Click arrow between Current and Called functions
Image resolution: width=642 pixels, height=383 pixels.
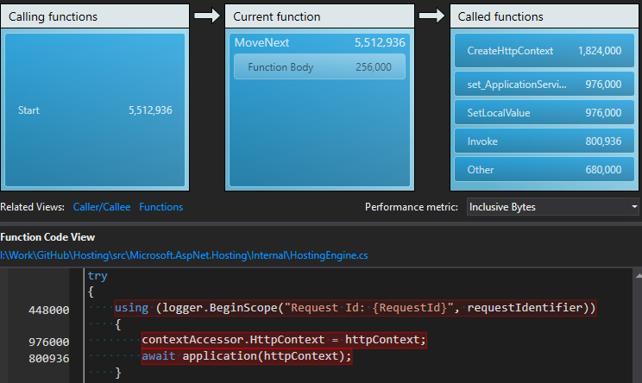tap(432, 16)
